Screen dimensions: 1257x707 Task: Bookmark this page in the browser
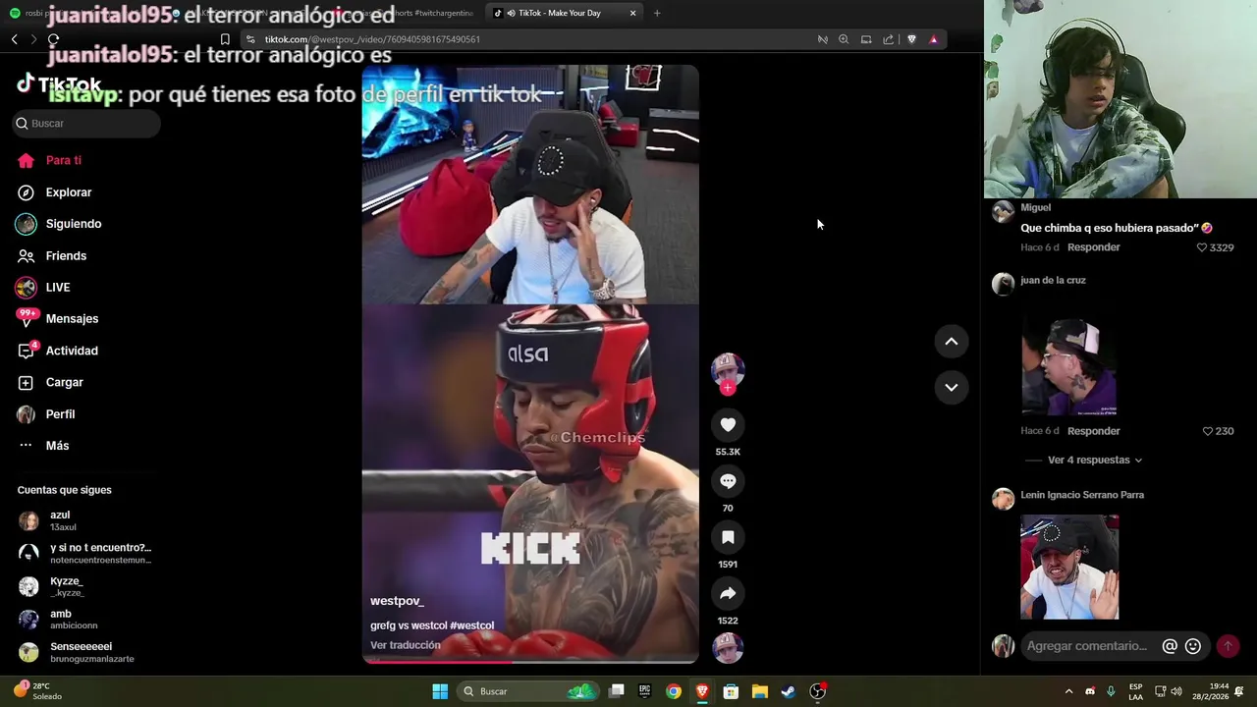pos(225,39)
